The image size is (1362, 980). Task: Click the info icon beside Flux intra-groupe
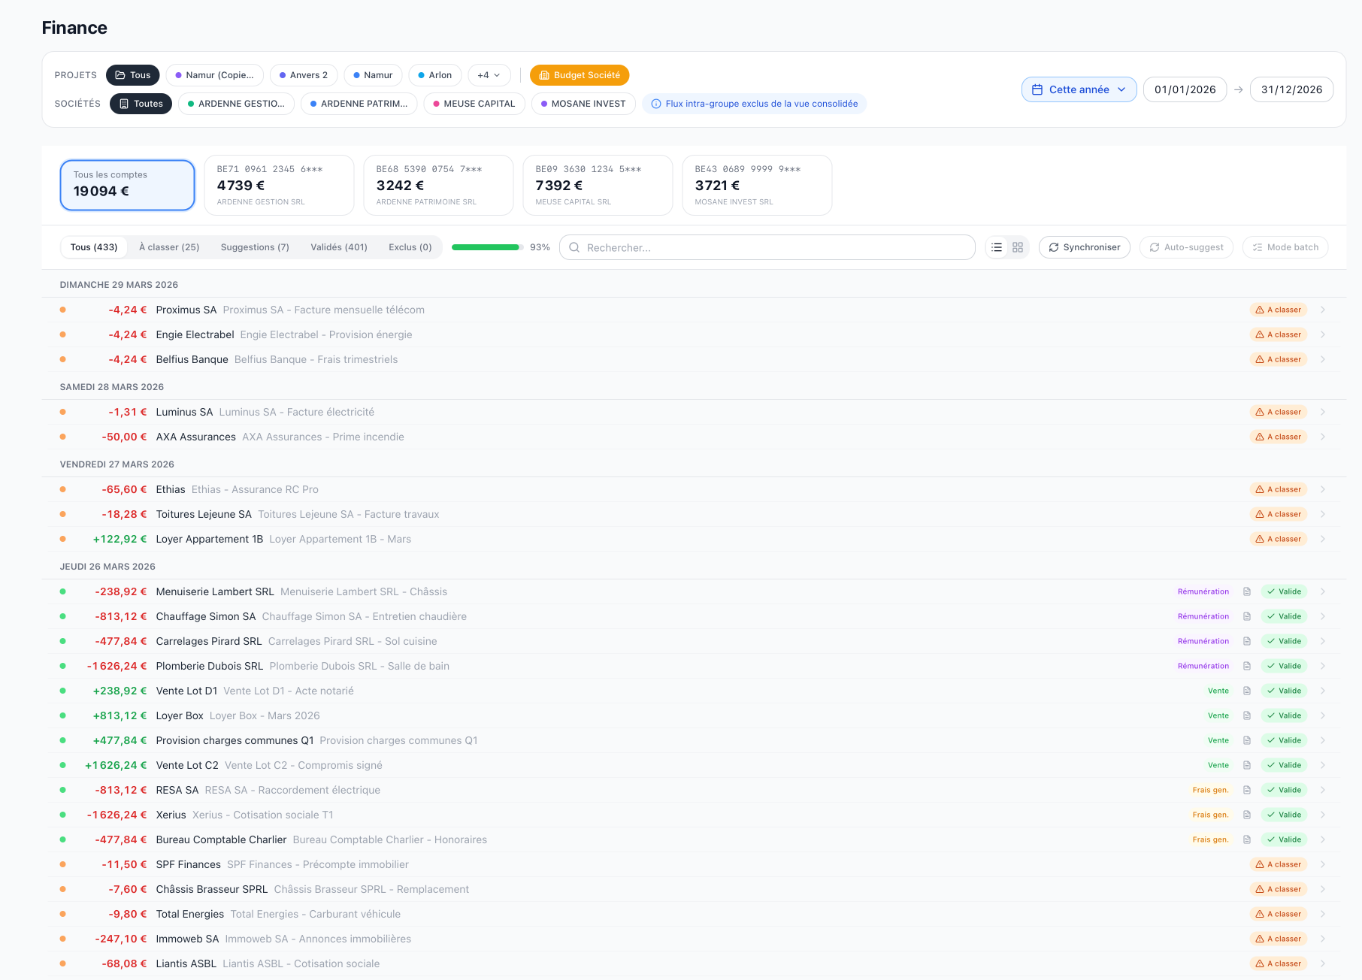(656, 104)
